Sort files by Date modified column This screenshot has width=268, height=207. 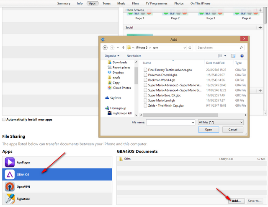215,63
